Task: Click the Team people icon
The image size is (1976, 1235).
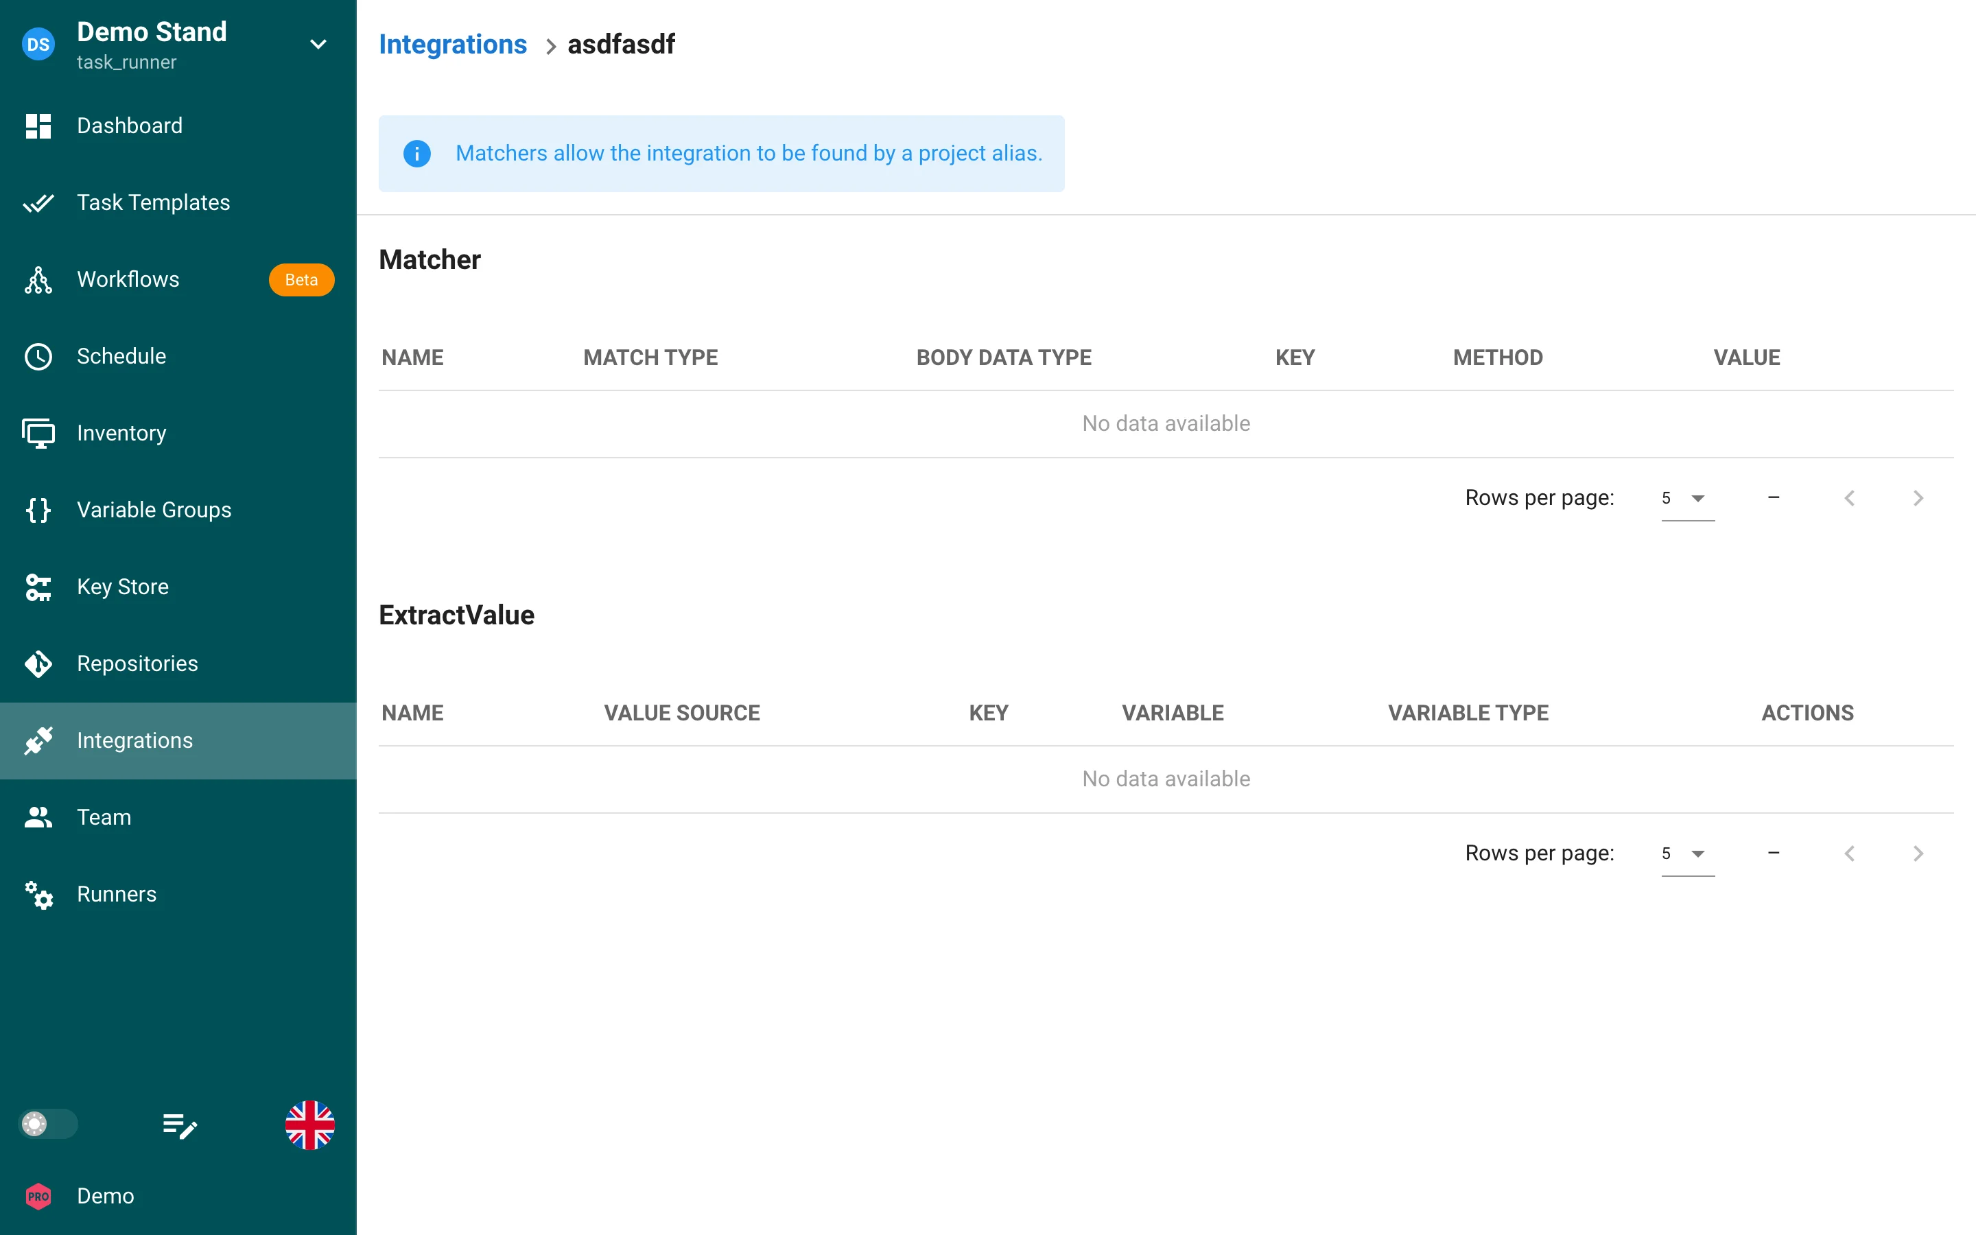Action: click(38, 816)
